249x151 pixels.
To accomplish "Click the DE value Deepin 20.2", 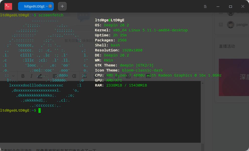I will click(x=116, y=55).
